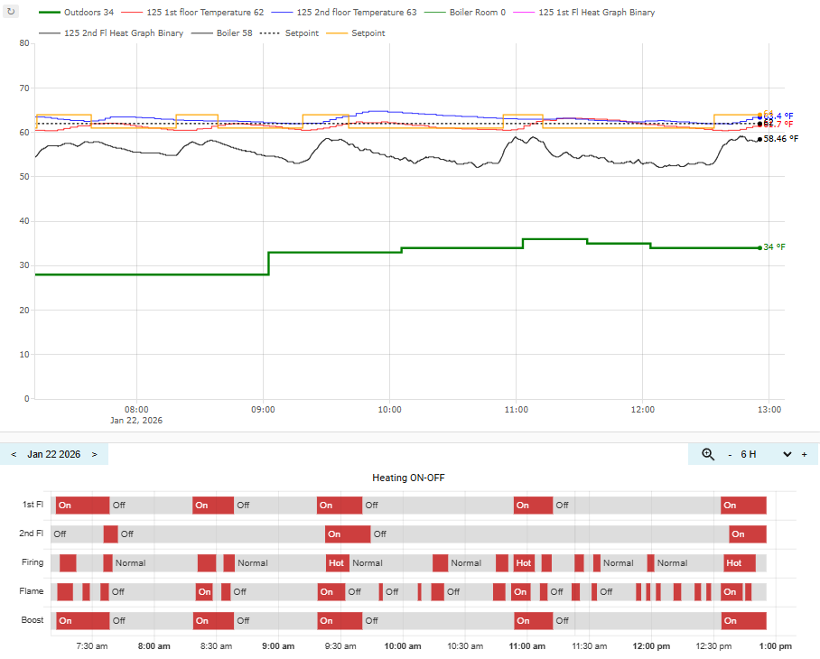The image size is (820, 659).
Task: Go to next day with right arrow
Action: tap(95, 454)
